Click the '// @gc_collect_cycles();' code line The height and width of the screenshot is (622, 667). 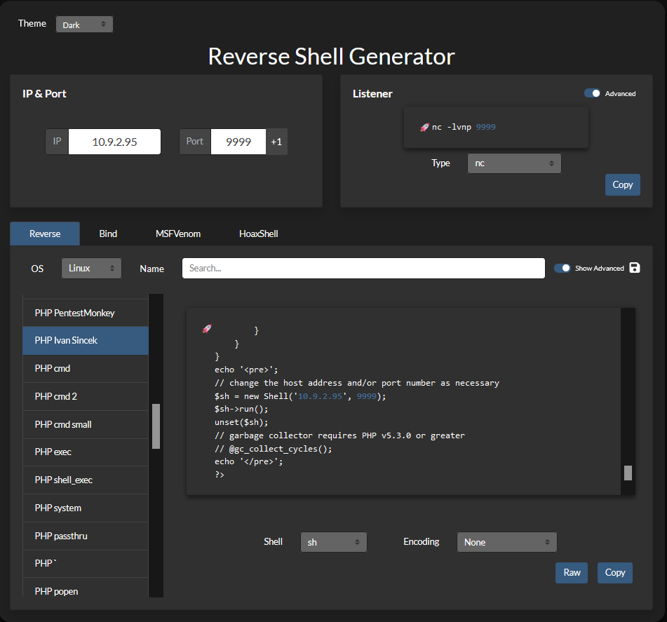pyautogui.click(x=273, y=448)
